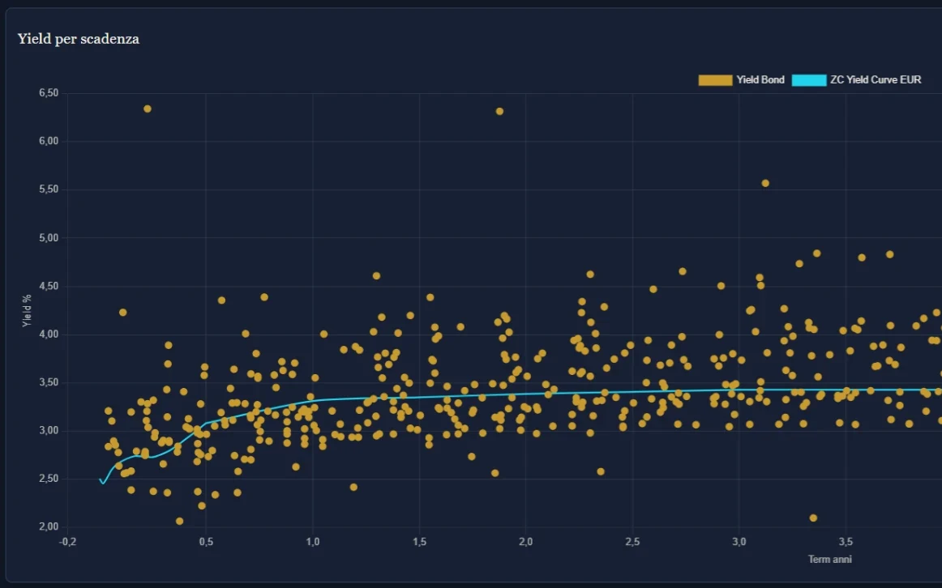
Task: Click the '2,5' x-axis tick label
Action: pyautogui.click(x=632, y=542)
